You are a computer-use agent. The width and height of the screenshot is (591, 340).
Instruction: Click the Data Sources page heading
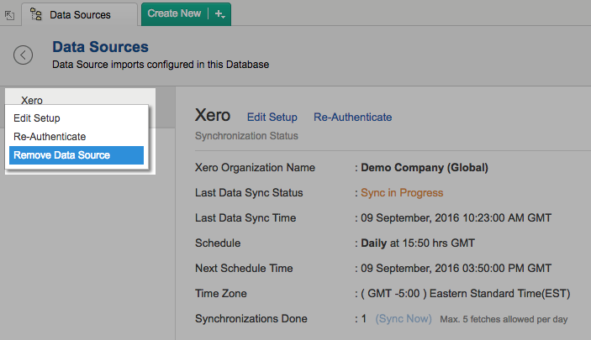pos(100,47)
